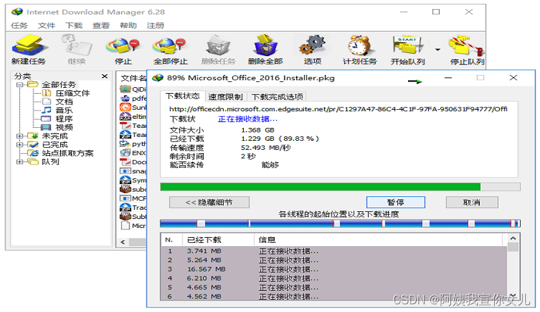Click the 信息 column header
This screenshot has width=540, height=312.
[379, 240]
